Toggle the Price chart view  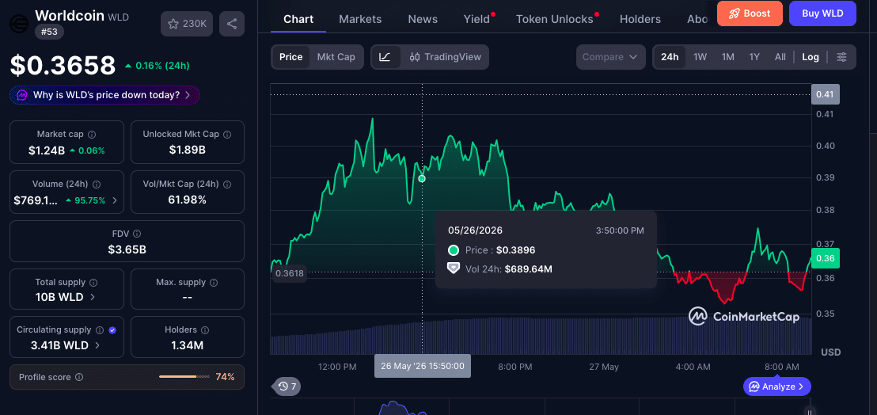[x=290, y=57]
